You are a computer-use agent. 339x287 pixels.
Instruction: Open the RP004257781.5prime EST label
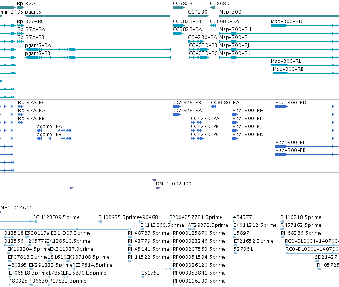pos(196,217)
